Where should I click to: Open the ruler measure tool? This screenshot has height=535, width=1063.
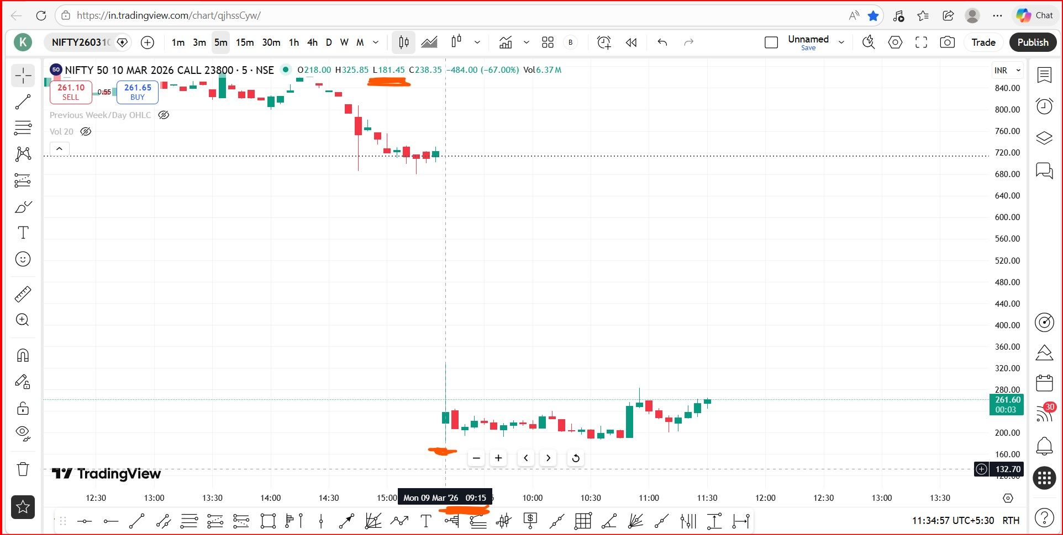(23, 294)
